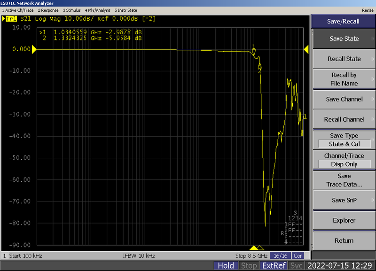Open the Save Type State & Cal selector
376x271 pixels.
pyautogui.click(x=344, y=139)
